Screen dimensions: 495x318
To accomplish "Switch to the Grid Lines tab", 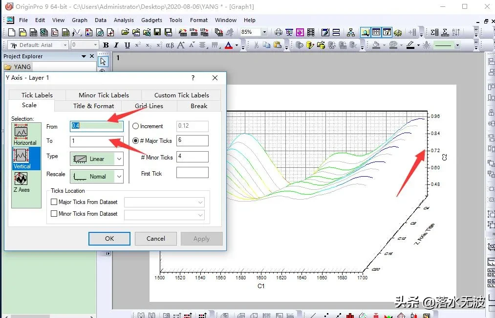I will coord(149,106).
